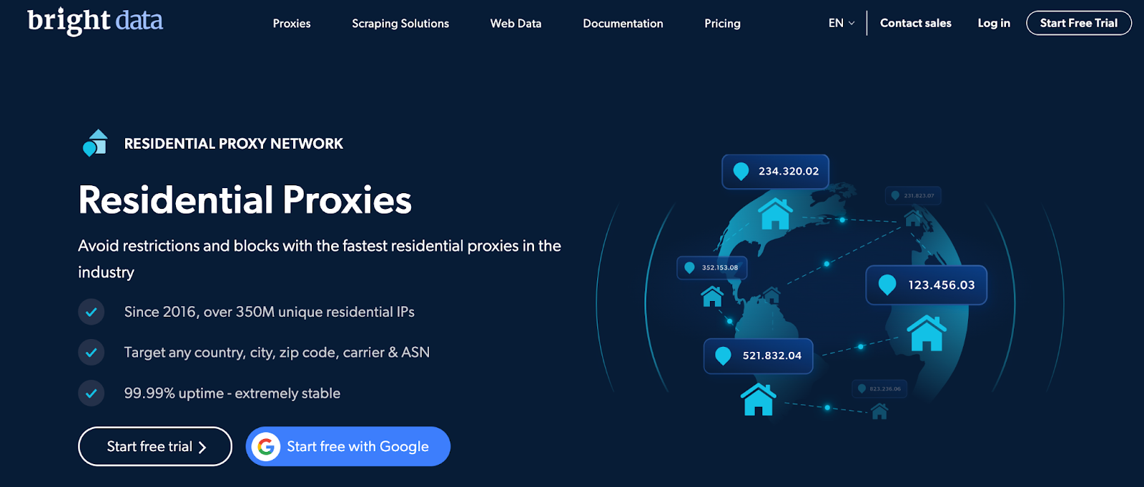Click the 234.320.02 IP label
This screenshot has width=1144, height=487.
pyautogui.click(x=776, y=172)
